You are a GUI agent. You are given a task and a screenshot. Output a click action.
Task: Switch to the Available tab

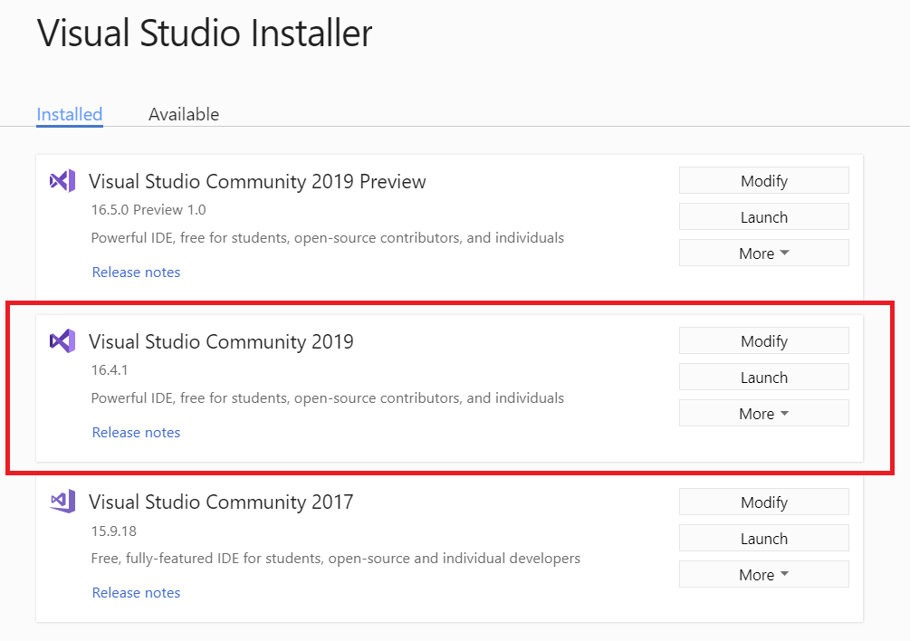coord(184,114)
